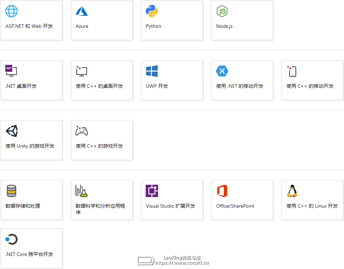
Task: Select the "数据科学和分析应用程序" label
Action: click(100, 209)
